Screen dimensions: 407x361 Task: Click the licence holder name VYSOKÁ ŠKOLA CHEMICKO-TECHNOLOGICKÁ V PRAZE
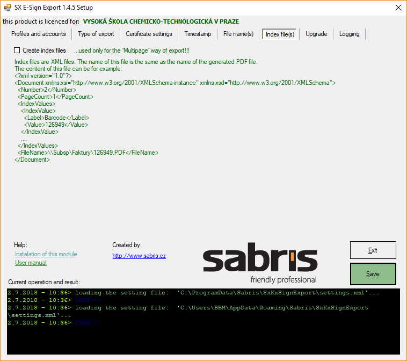pos(161,21)
